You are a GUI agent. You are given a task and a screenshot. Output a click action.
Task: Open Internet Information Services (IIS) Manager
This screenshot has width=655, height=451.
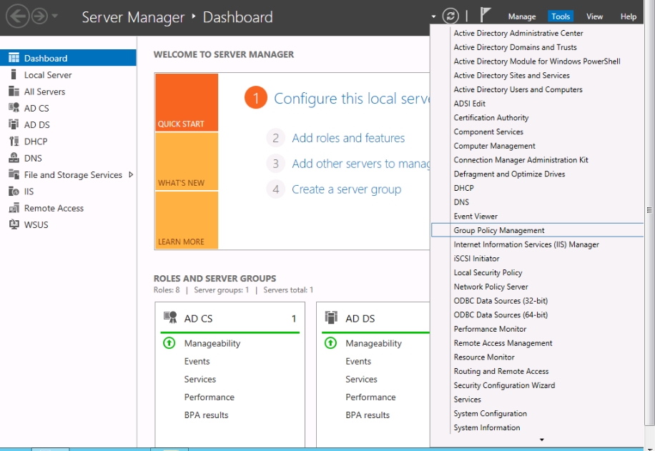click(x=526, y=244)
